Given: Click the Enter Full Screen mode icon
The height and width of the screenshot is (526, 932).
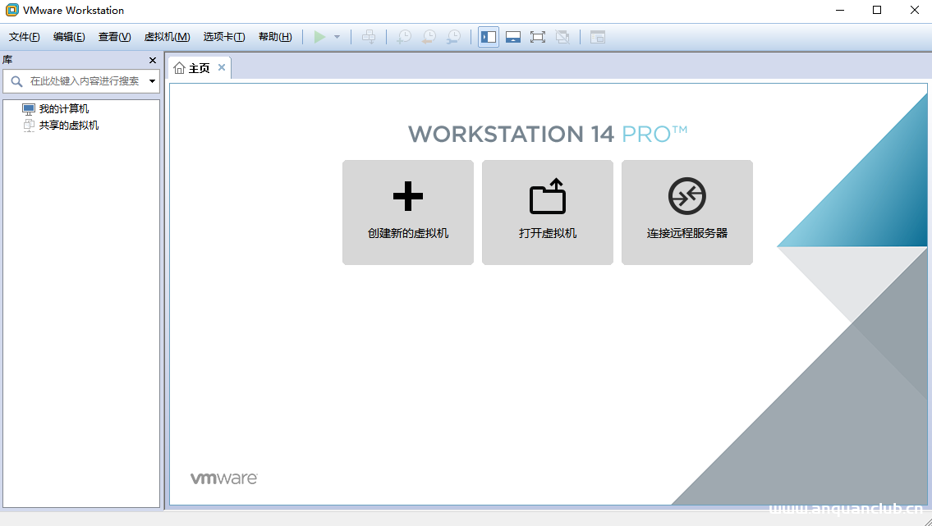Looking at the screenshot, I should [x=537, y=36].
